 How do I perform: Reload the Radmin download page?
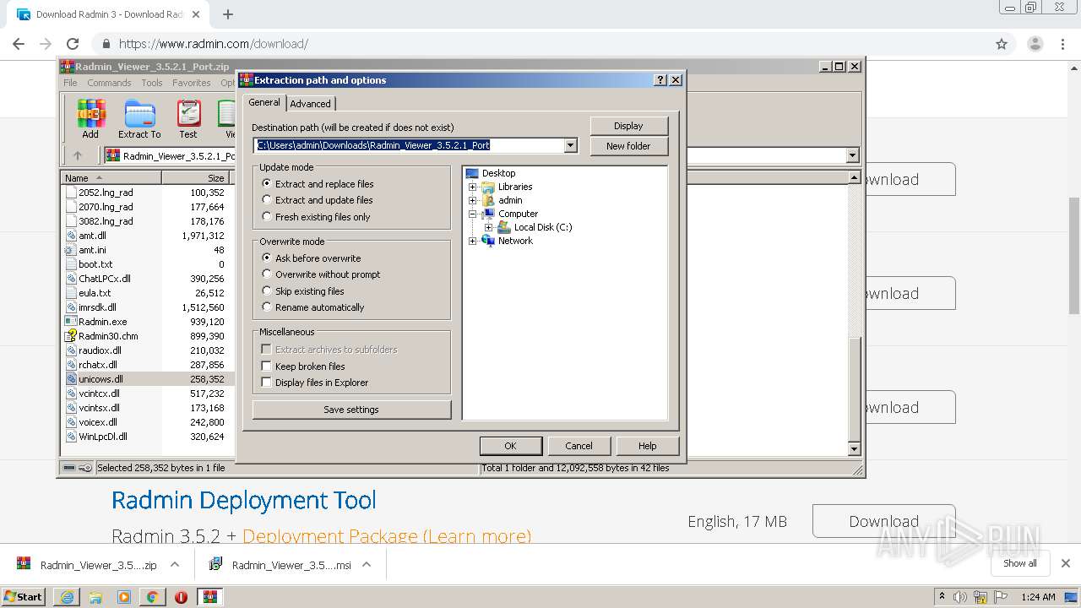[x=73, y=44]
